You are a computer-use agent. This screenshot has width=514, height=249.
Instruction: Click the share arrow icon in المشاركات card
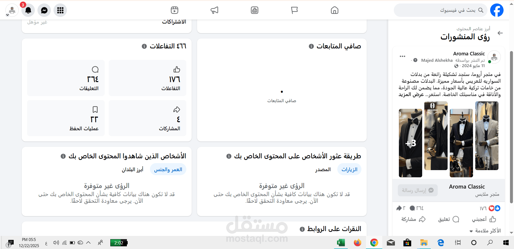pos(177,110)
